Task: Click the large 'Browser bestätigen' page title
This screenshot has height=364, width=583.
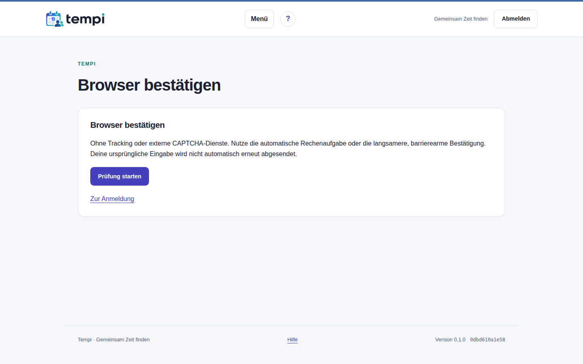Action: click(x=149, y=85)
